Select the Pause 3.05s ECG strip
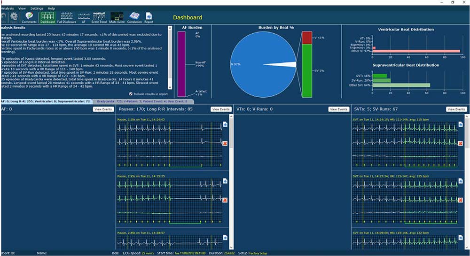Viewport: 470px width, 256px height. click(170, 144)
